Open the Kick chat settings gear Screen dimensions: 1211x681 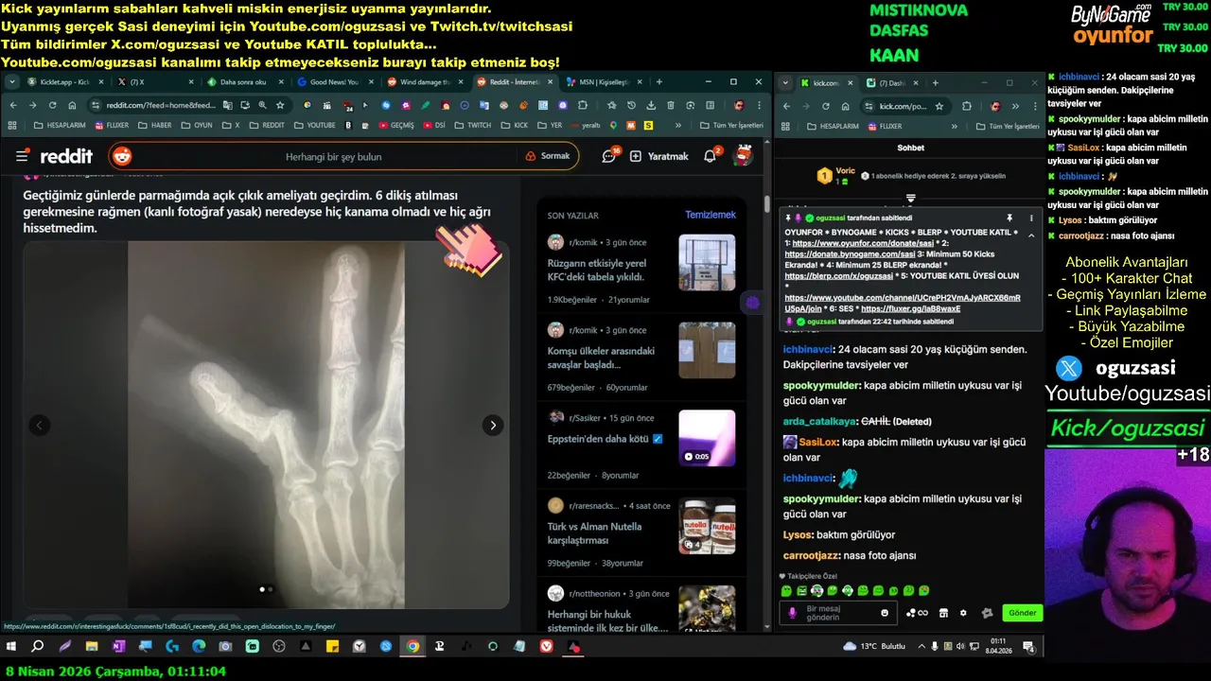pos(963,613)
